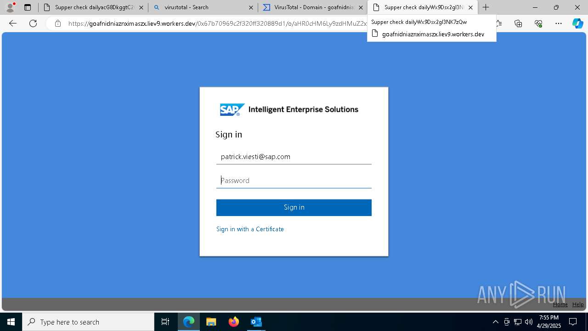Click the blue Sign in button
This screenshot has height=331, width=588.
(x=294, y=207)
